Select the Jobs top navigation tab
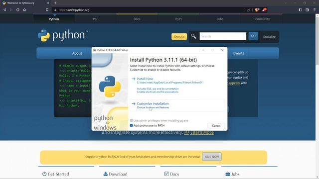Image resolution: width=319 pixels, height=179 pixels. coord(220,19)
